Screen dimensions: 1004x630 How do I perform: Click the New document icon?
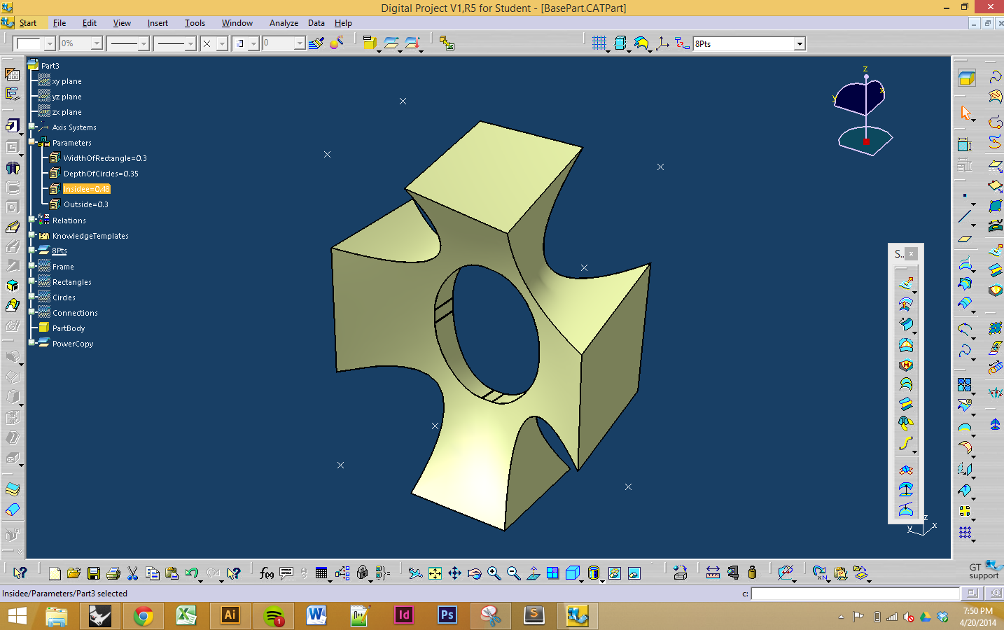point(55,573)
